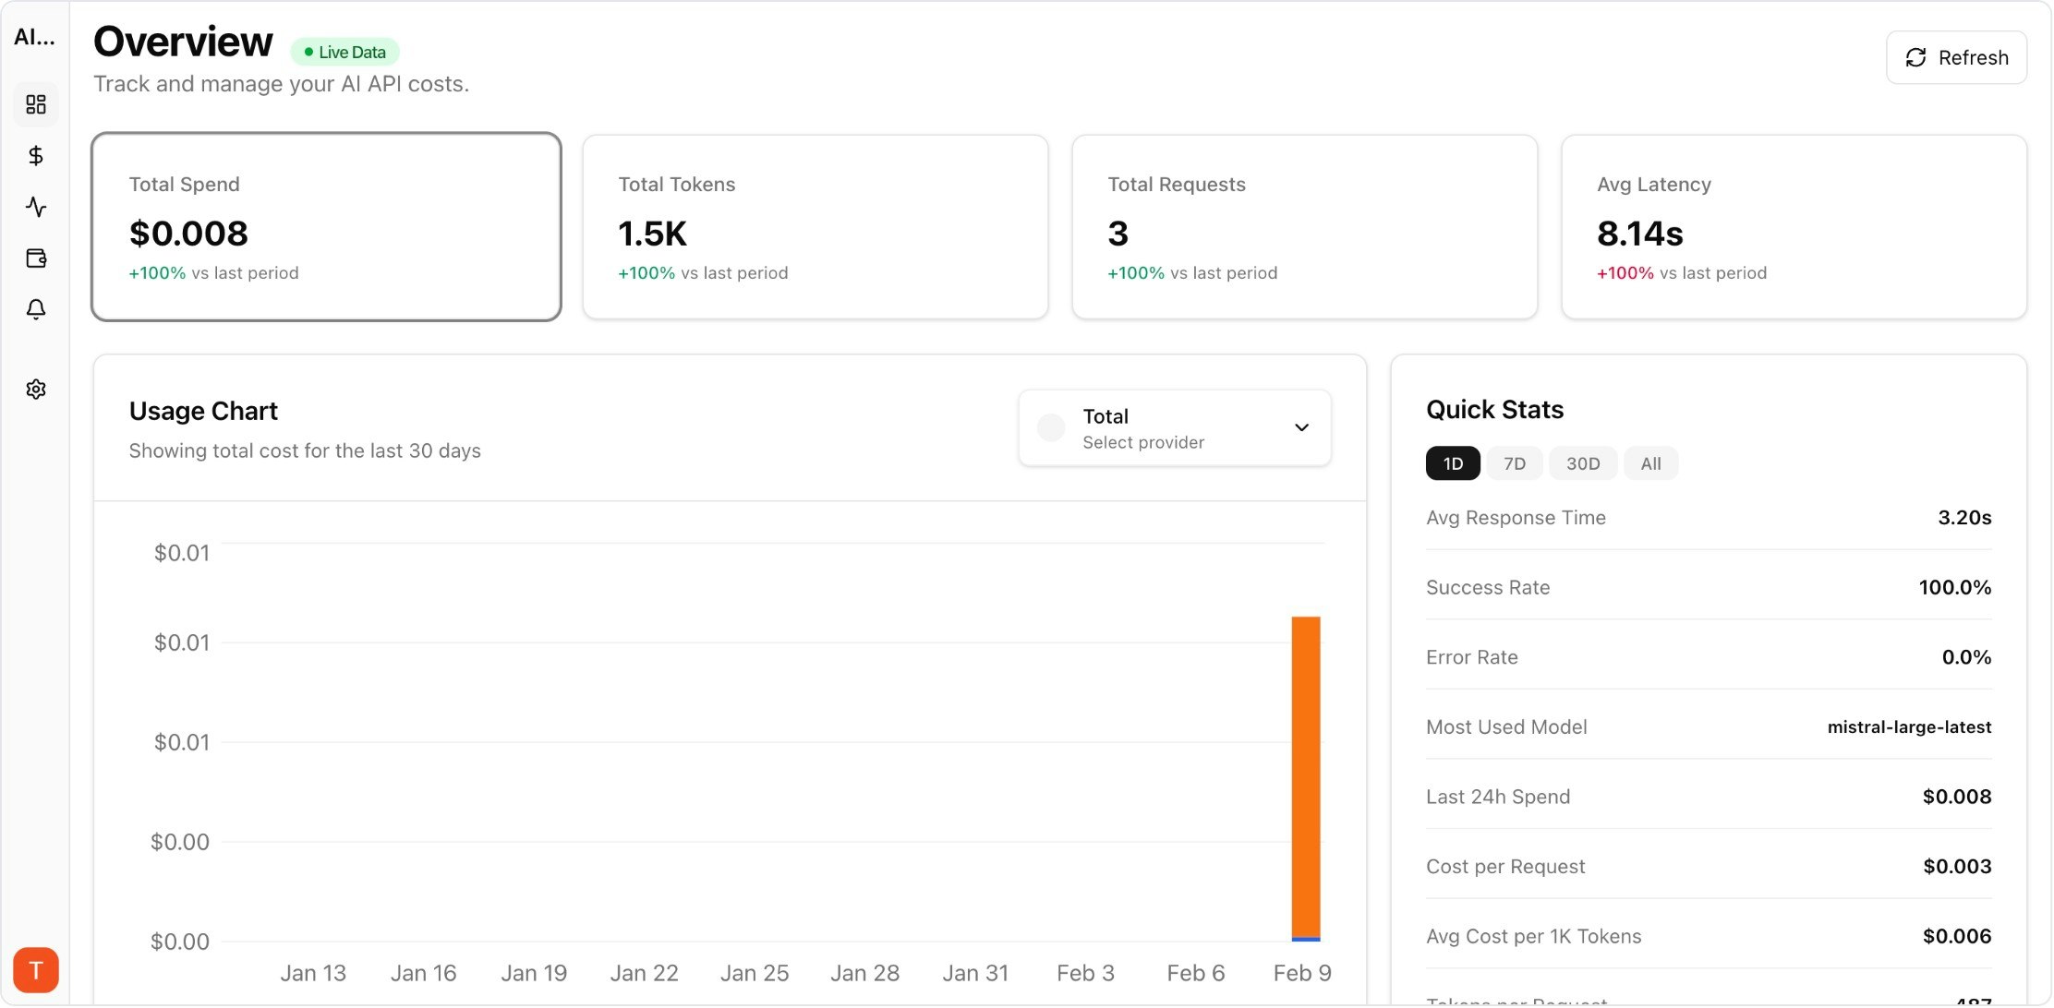Screen dimensions: 2054x1008
Task: Open the Select provider dropdown
Action: click(x=1174, y=427)
